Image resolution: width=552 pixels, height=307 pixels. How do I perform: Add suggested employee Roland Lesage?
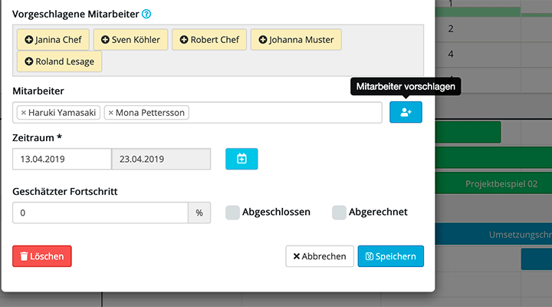click(59, 61)
